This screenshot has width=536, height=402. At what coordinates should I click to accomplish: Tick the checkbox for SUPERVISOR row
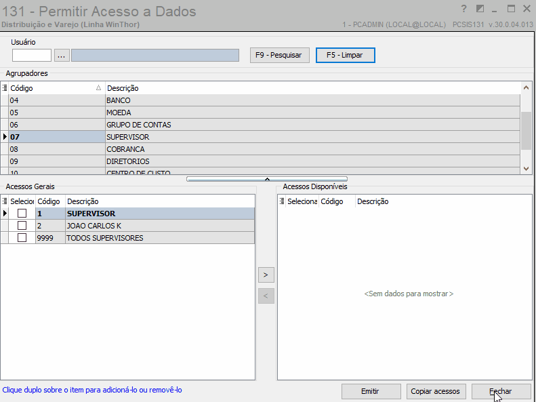22,214
